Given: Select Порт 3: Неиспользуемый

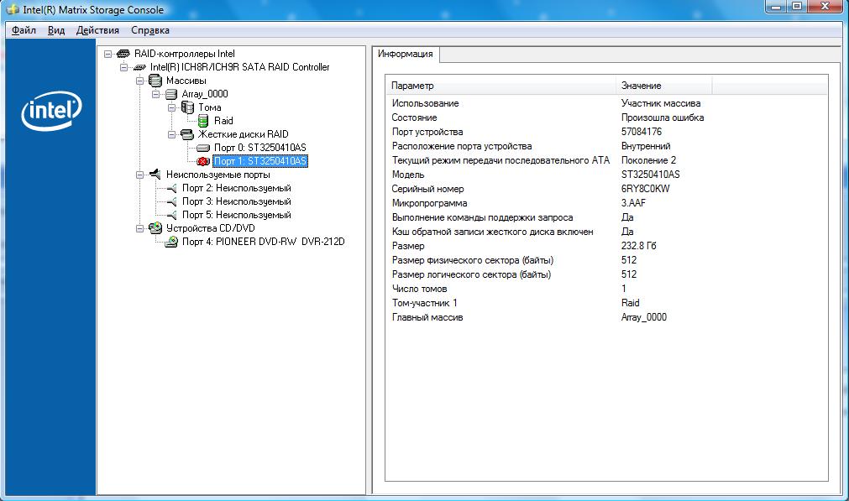Looking at the screenshot, I should (x=237, y=201).
